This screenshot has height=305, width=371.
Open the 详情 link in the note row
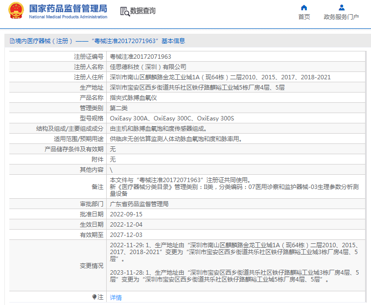[x=116, y=297]
